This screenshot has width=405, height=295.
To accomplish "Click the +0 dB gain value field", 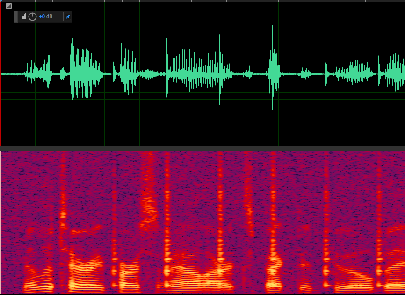I will (46, 17).
